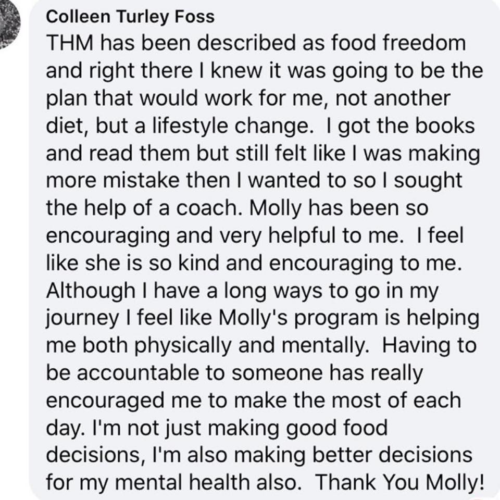500x500 pixels.
Task: Click the phrase "physically and mentally"
Action: pyautogui.click(x=251, y=346)
